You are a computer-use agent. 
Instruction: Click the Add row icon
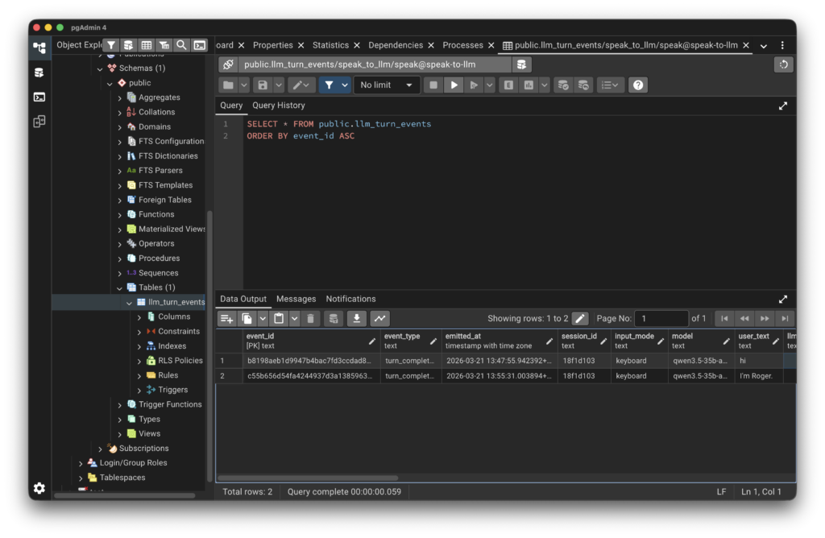click(227, 319)
